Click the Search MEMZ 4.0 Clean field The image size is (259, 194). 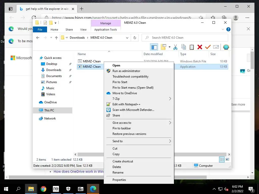pos(185,38)
